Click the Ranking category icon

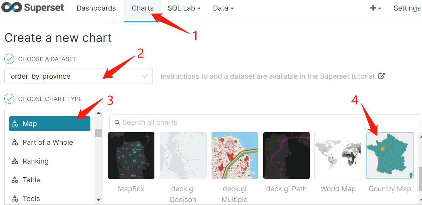pos(15,161)
